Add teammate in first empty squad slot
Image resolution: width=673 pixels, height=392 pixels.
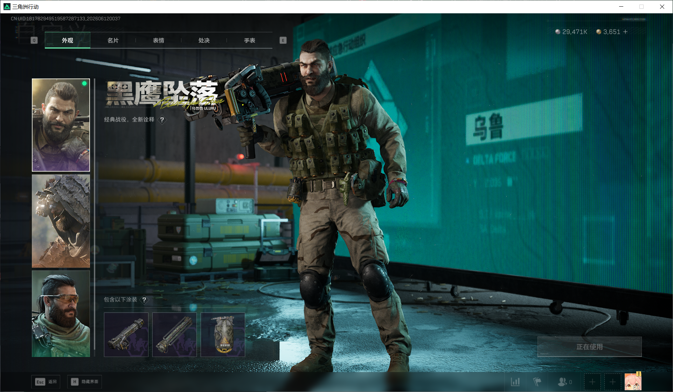click(x=592, y=382)
